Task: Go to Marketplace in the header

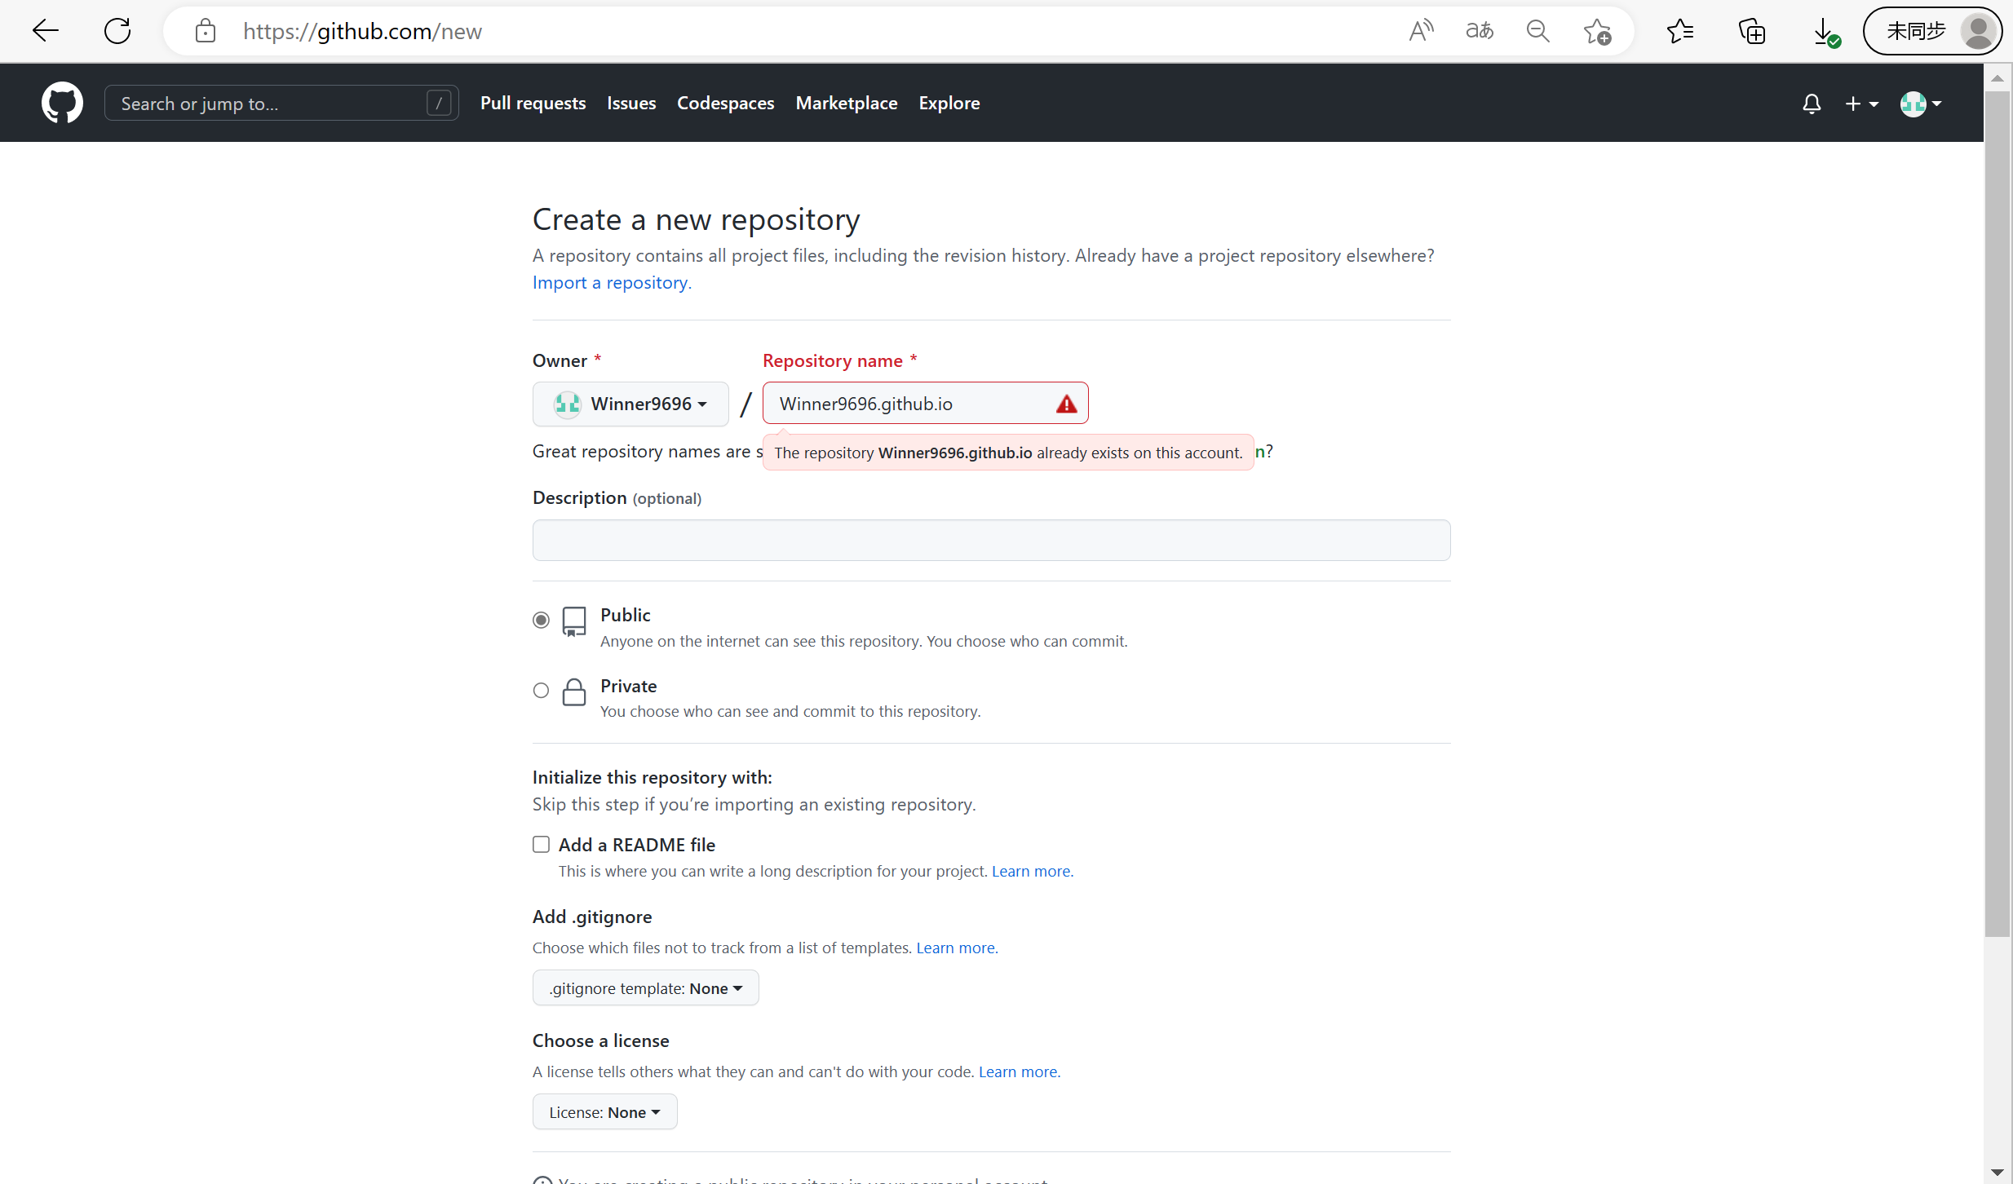Action: click(x=846, y=103)
